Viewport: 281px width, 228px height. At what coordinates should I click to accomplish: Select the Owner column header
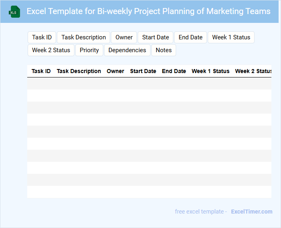pyautogui.click(x=115, y=71)
